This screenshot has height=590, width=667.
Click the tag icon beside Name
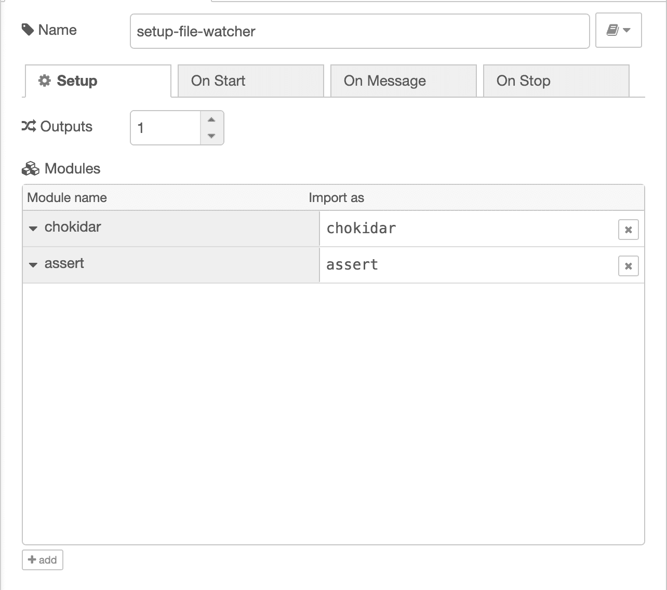click(28, 30)
